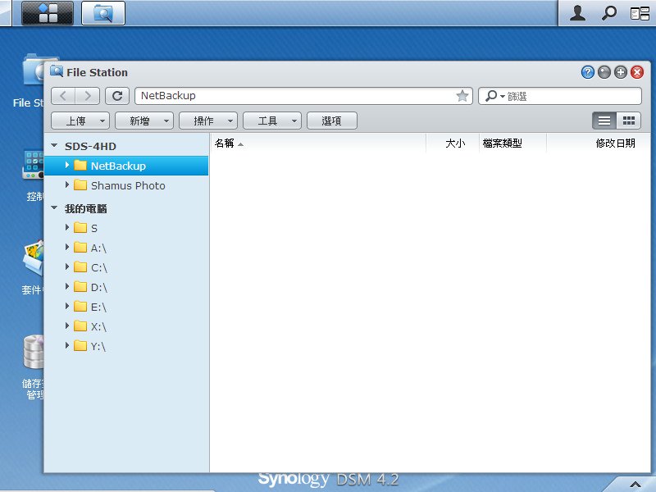Click the X:\ drive folder icon
Viewport: 656px width, 492px height.
pyautogui.click(x=80, y=326)
